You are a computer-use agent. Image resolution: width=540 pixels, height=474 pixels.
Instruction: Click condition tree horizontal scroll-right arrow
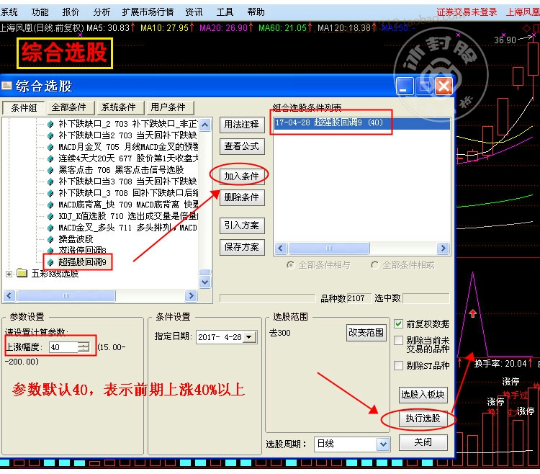[x=191, y=296]
